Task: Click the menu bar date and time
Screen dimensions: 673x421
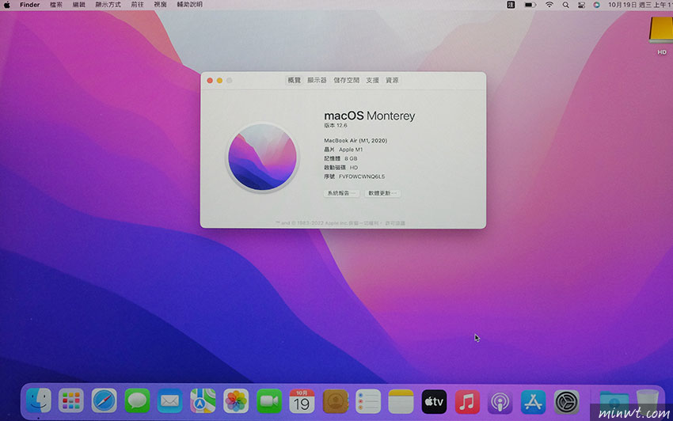Action: [x=641, y=5]
